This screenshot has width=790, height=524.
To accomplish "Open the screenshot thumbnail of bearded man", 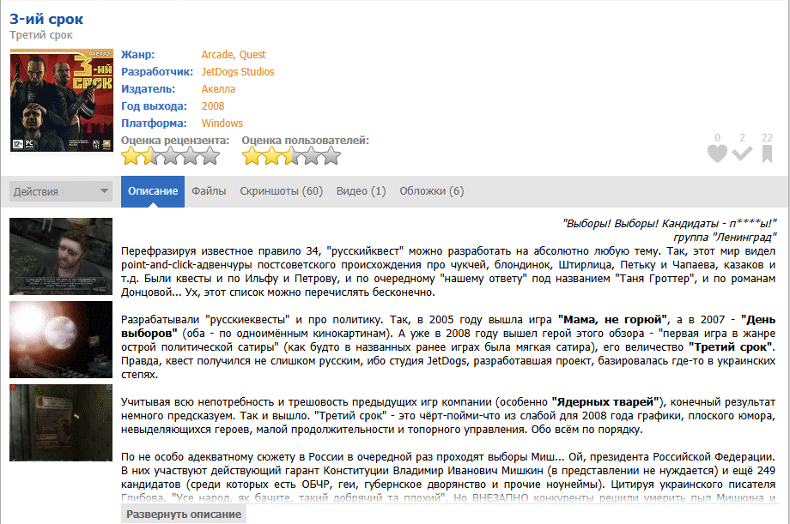I will click(x=61, y=256).
